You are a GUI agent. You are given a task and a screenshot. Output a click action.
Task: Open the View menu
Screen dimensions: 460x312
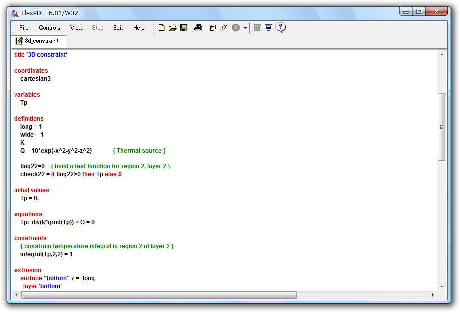[76, 28]
